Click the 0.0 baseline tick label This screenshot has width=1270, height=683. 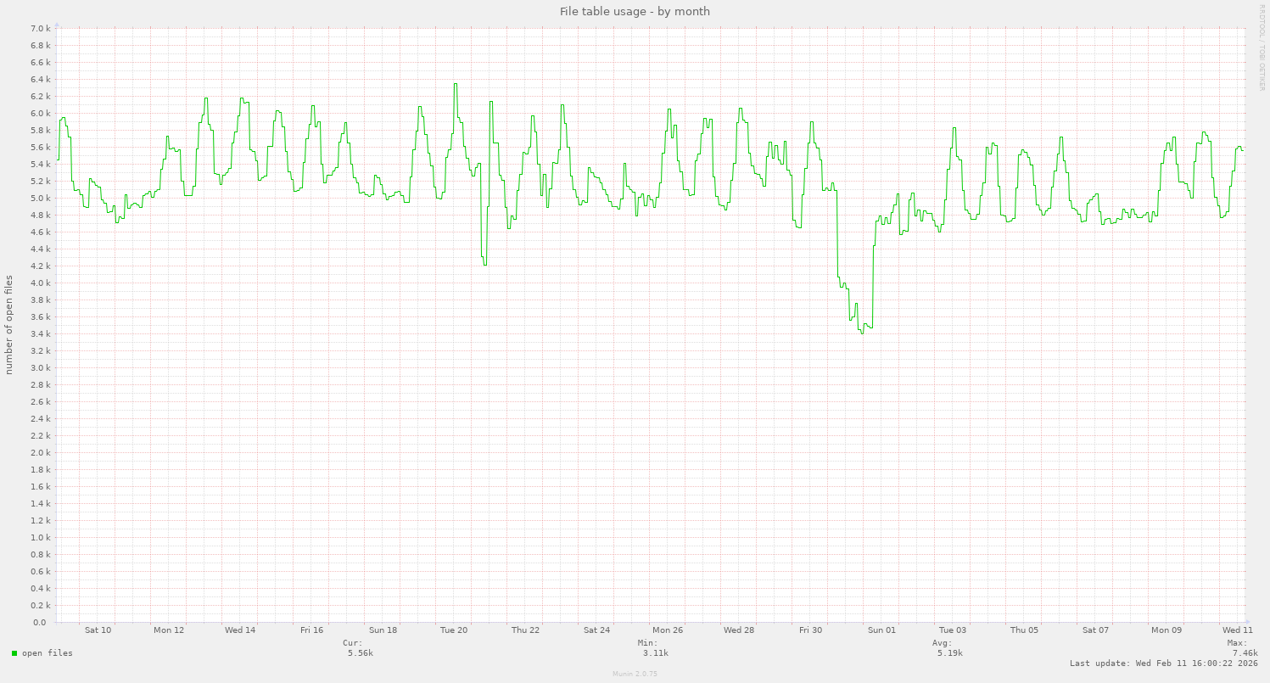(40, 622)
